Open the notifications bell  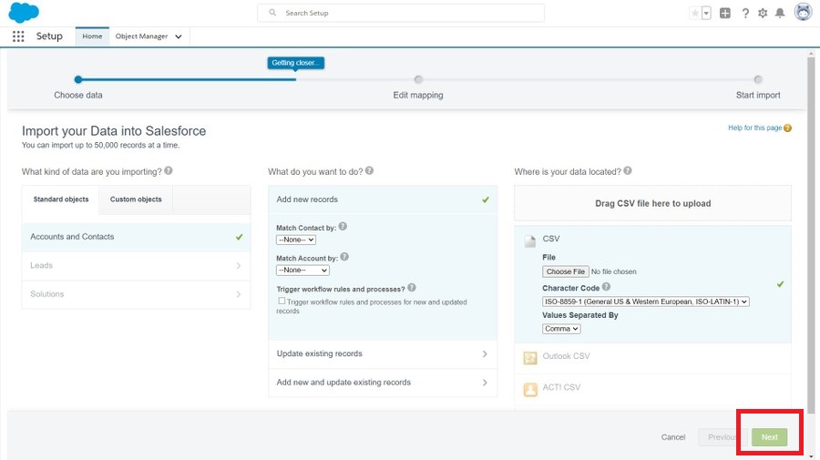point(780,13)
